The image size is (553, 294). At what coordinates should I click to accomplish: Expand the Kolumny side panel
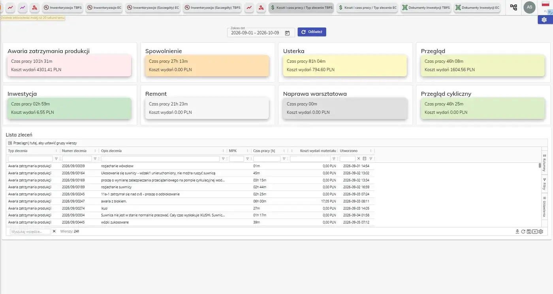544,162
